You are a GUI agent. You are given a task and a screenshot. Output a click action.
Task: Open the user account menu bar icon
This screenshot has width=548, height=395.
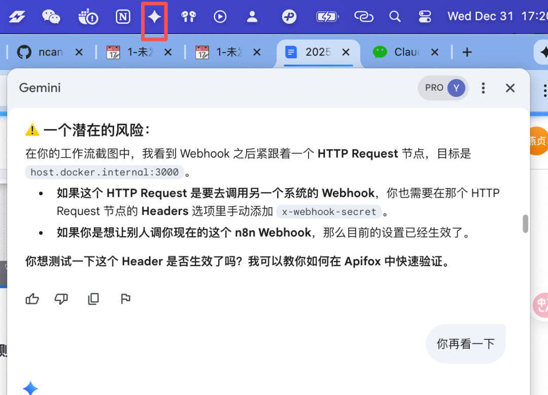(252, 16)
